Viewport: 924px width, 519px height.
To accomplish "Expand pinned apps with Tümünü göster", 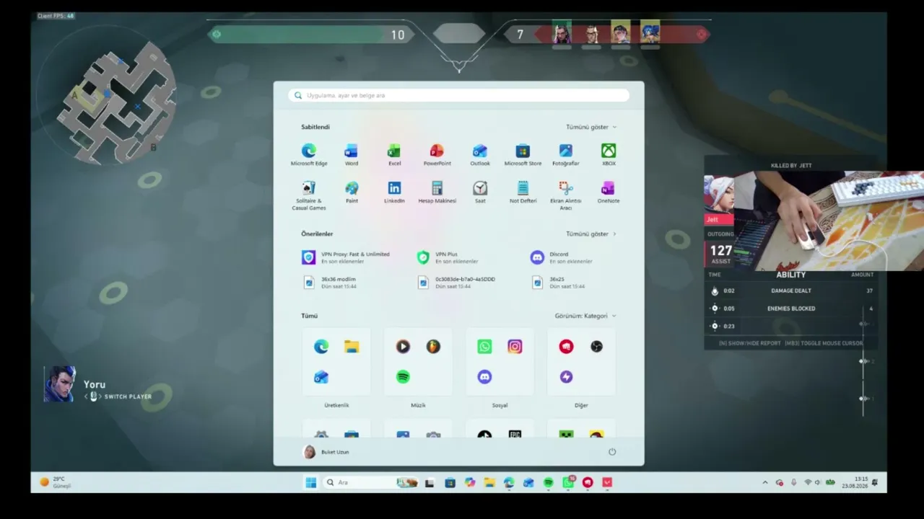I will pos(591,127).
